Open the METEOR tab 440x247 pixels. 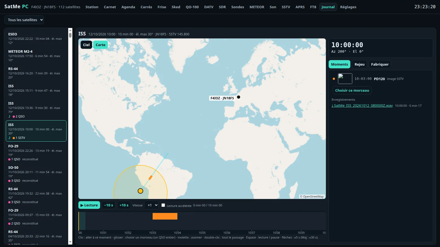click(x=257, y=7)
